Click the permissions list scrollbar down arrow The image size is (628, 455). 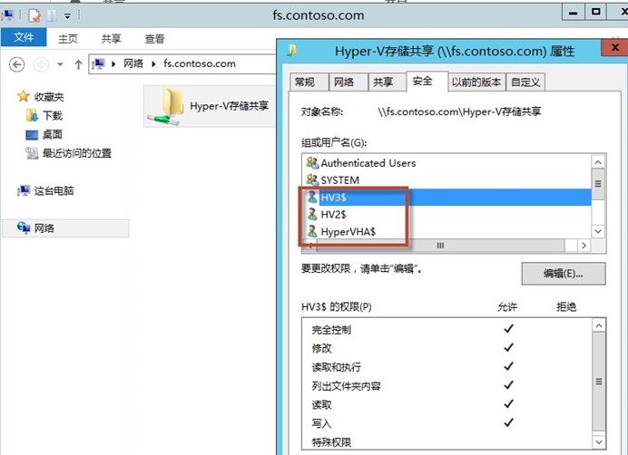point(599,442)
